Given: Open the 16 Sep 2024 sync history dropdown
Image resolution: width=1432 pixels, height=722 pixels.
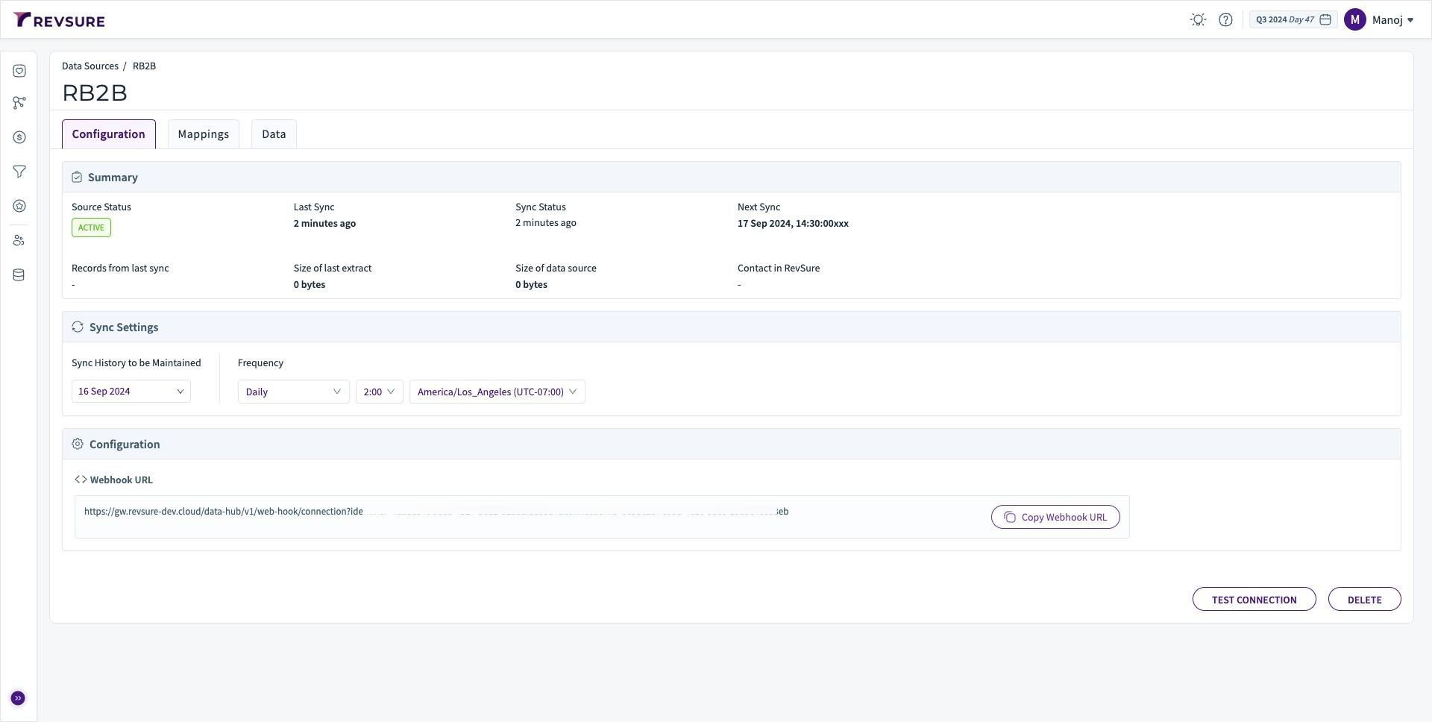Looking at the screenshot, I should point(131,392).
